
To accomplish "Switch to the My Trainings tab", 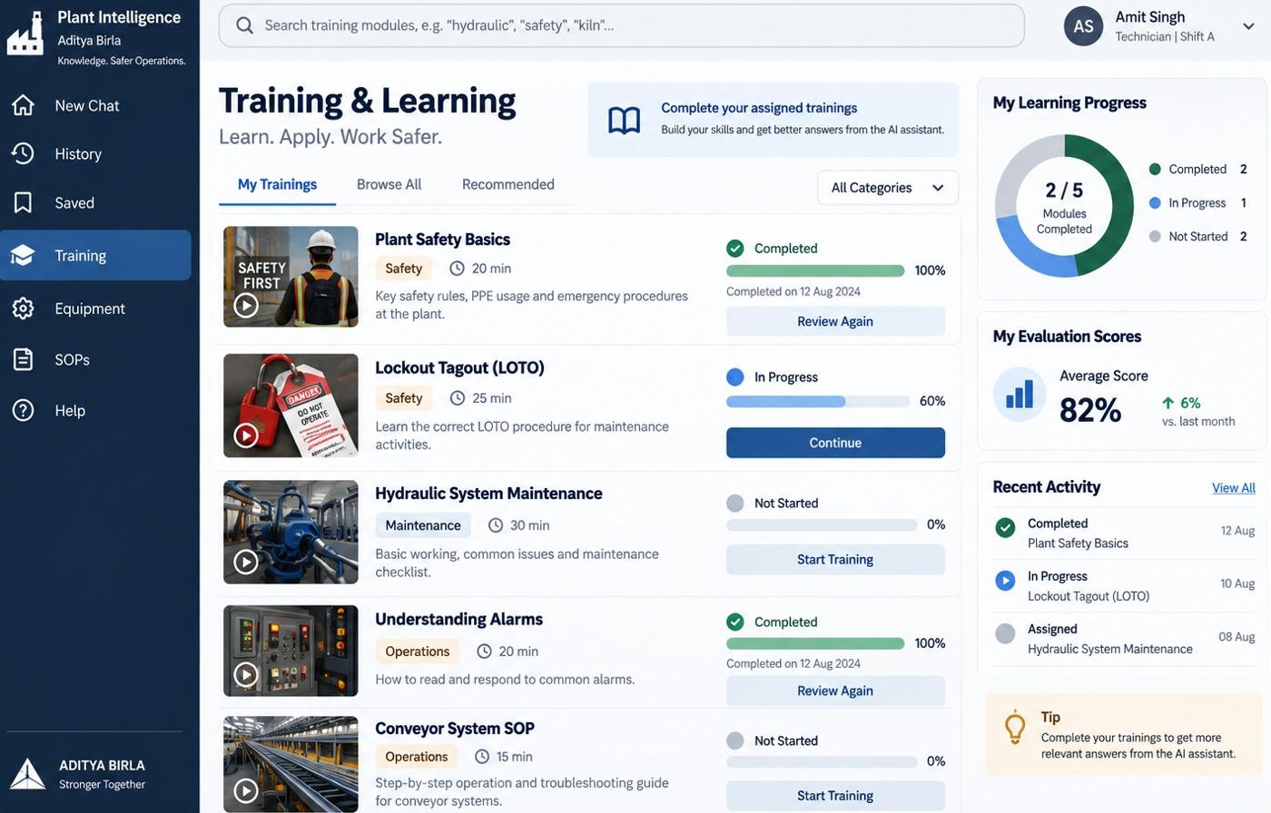I will (277, 184).
